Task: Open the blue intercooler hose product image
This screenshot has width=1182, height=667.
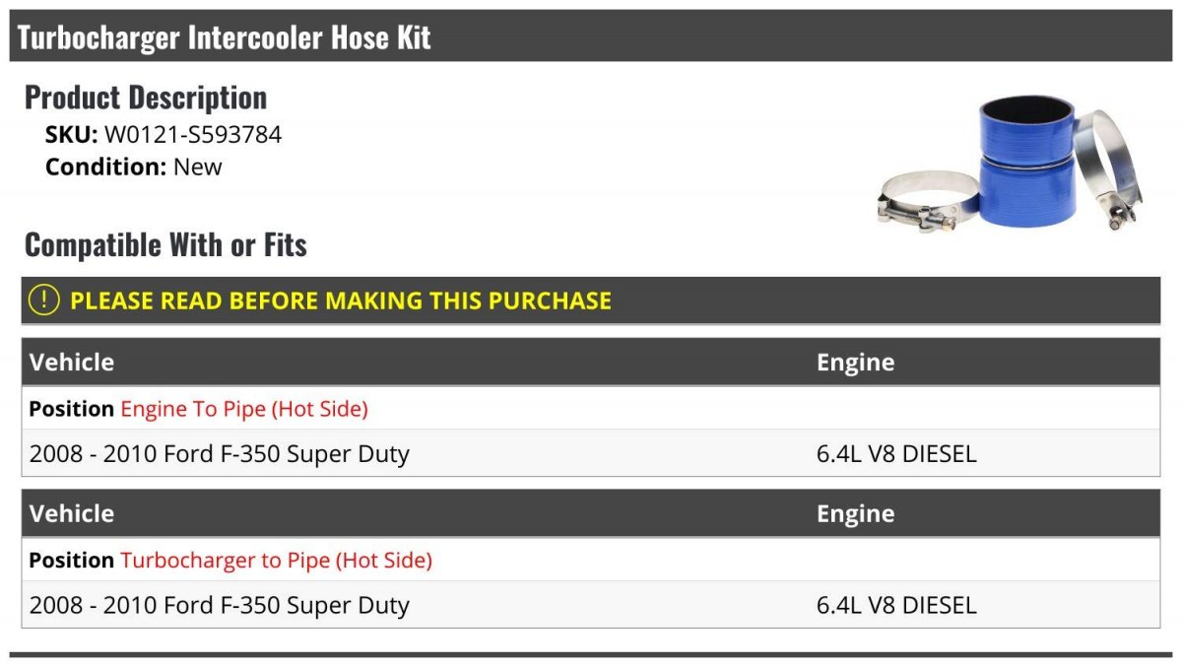Action: click(x=1010, y=162)
